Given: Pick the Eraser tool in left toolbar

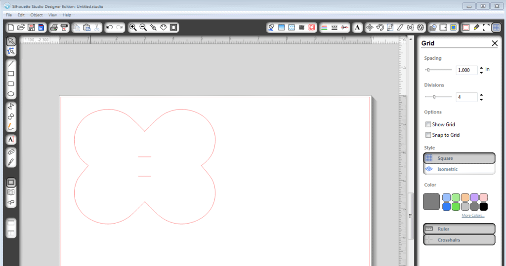Looking at the screenshot, I should [11, 152].
